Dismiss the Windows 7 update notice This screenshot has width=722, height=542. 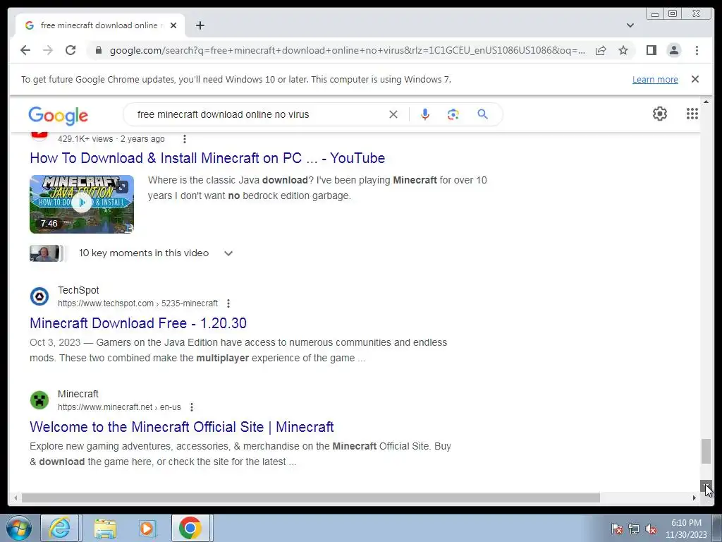[695, 79]
